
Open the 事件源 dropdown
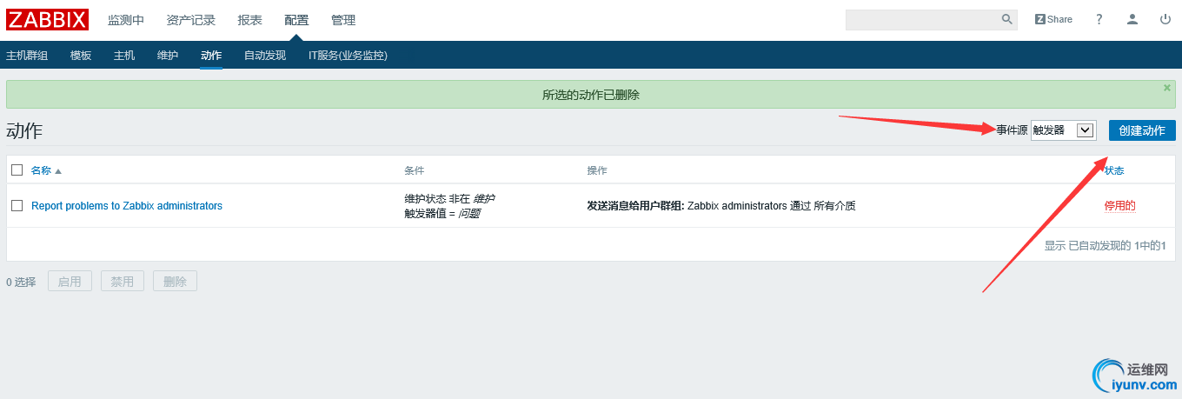pos(1063,130)
